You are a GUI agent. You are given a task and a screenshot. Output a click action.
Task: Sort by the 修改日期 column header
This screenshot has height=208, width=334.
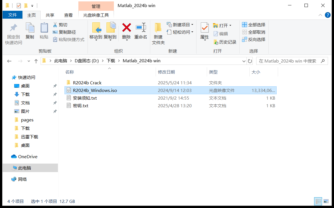pos(166,72)
